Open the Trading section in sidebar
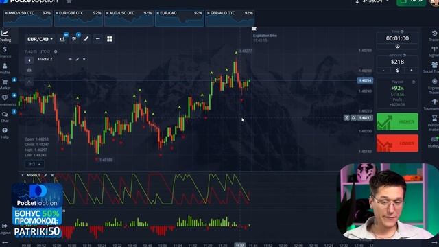 5,36
